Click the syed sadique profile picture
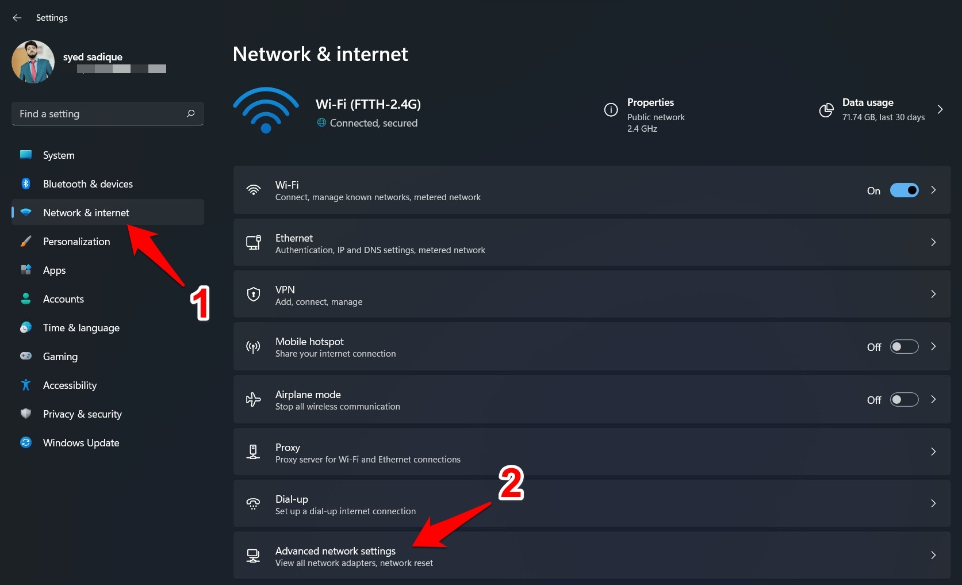The width and height of the screenshot is (962, 585). point(33,62)
